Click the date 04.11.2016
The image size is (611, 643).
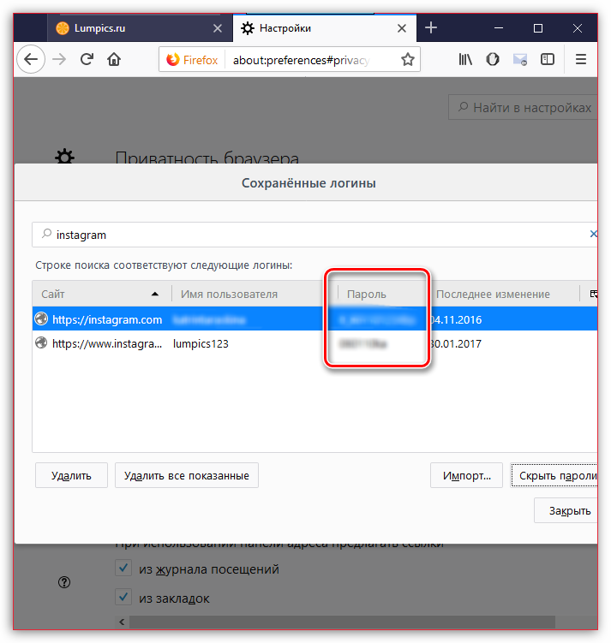pos(456,320)
